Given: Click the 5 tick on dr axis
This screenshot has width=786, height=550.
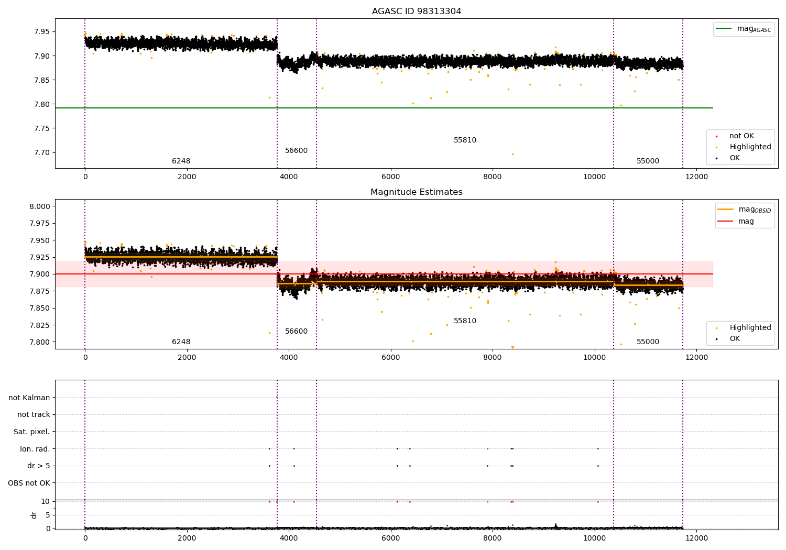Looking at the screenshot, I should coord(48,515).
